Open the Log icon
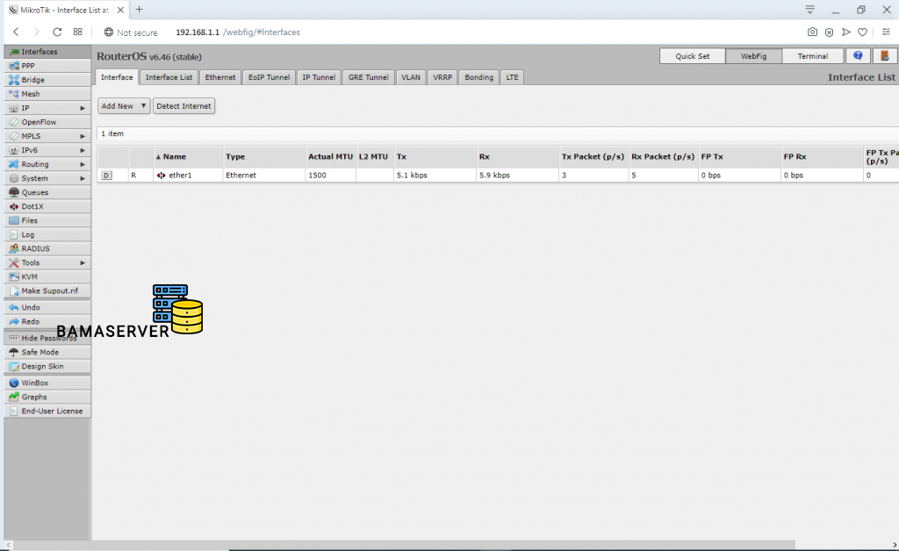The width and height of the screenshot is (899, 551). [x=14, y=235]
